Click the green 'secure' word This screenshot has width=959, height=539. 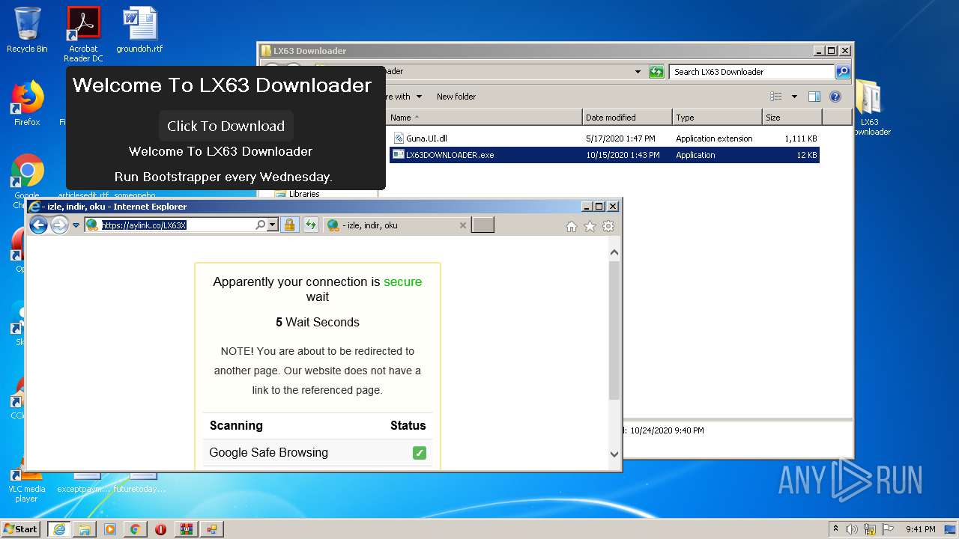403,281
